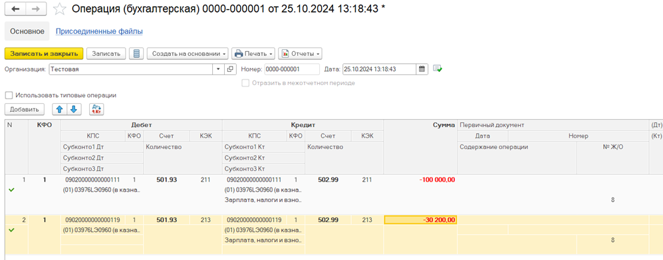This screenshot has height=260, width=663.
Task: Click the green-check document icon next to date
Action: tap(438, 69)
